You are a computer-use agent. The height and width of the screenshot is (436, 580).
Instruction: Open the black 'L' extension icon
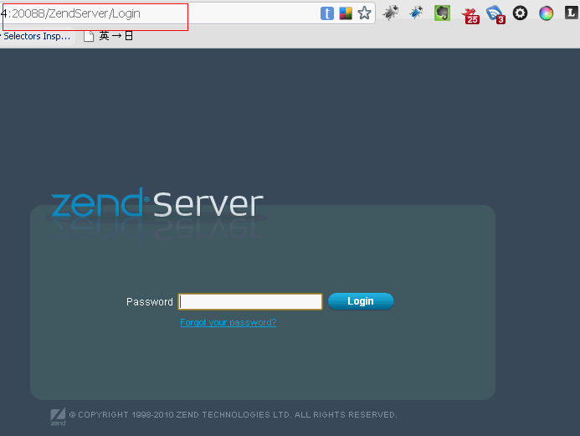click(572, 13)
